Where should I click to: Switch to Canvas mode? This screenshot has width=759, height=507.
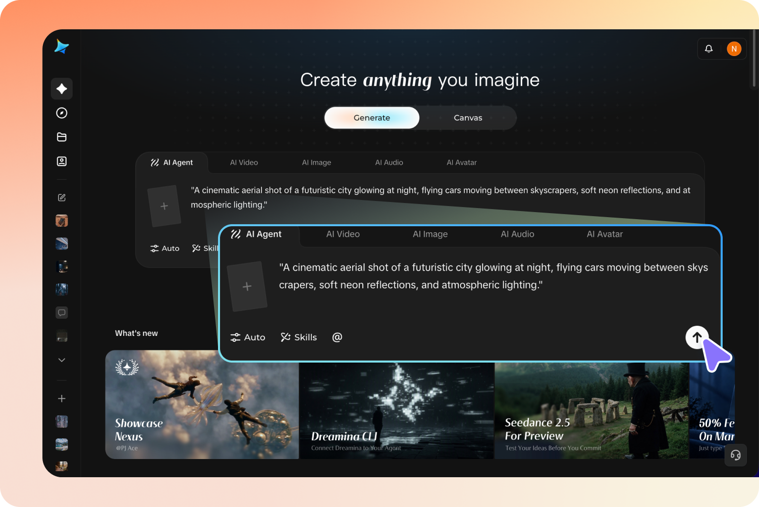pyautogui.click(x=468, y=118)
